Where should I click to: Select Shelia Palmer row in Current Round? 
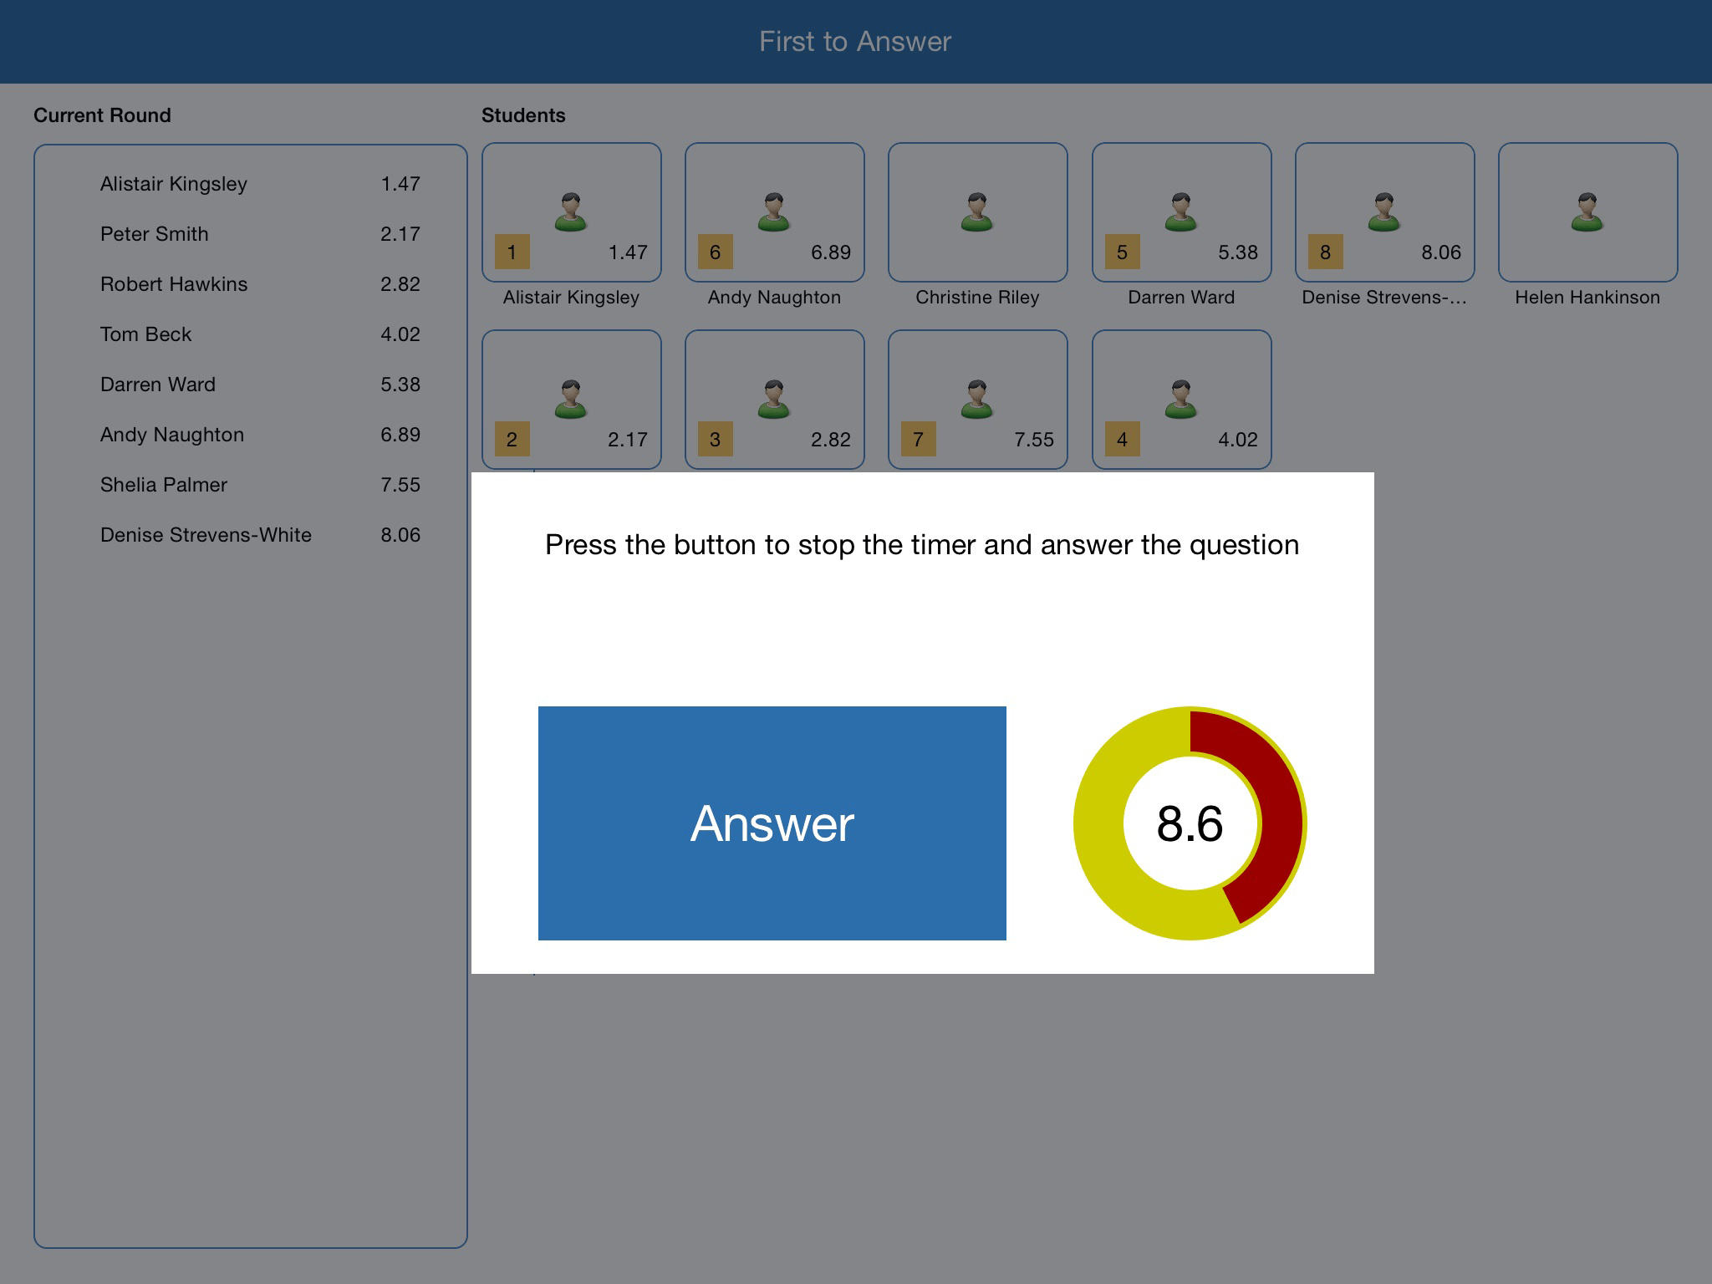pos(164,485)
